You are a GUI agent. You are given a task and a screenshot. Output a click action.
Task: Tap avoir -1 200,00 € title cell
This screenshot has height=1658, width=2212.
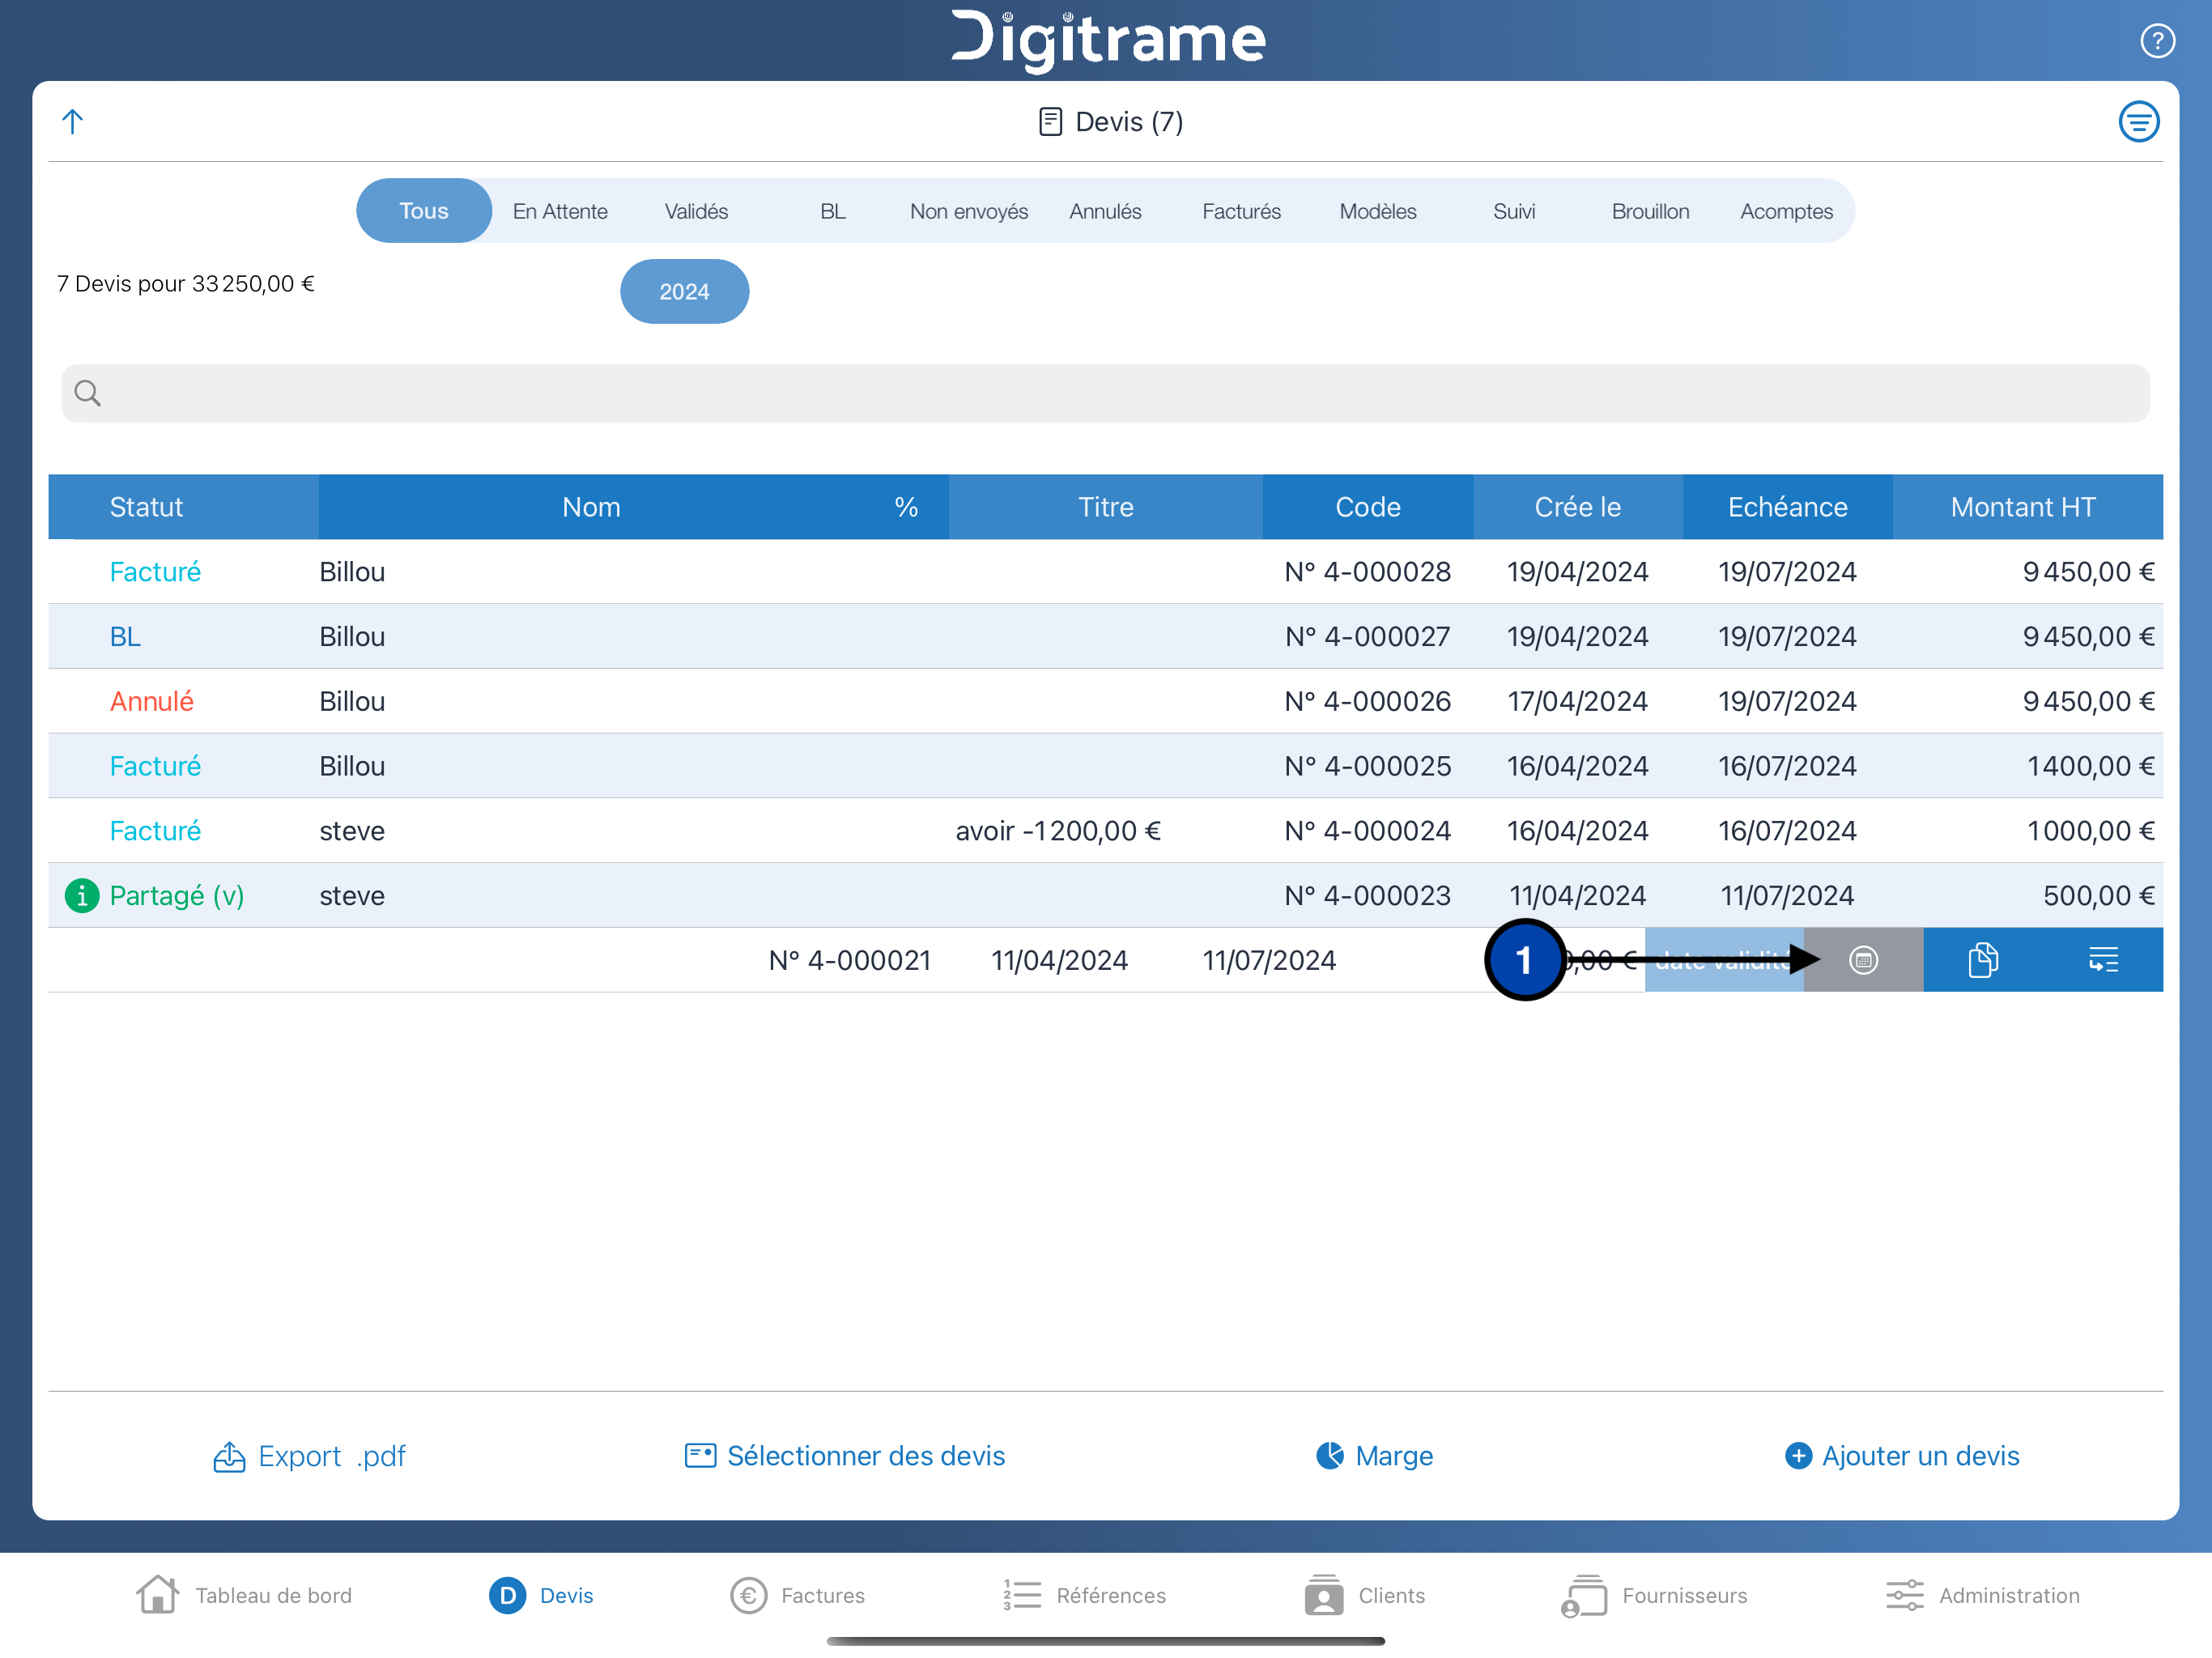[1058, 831]
